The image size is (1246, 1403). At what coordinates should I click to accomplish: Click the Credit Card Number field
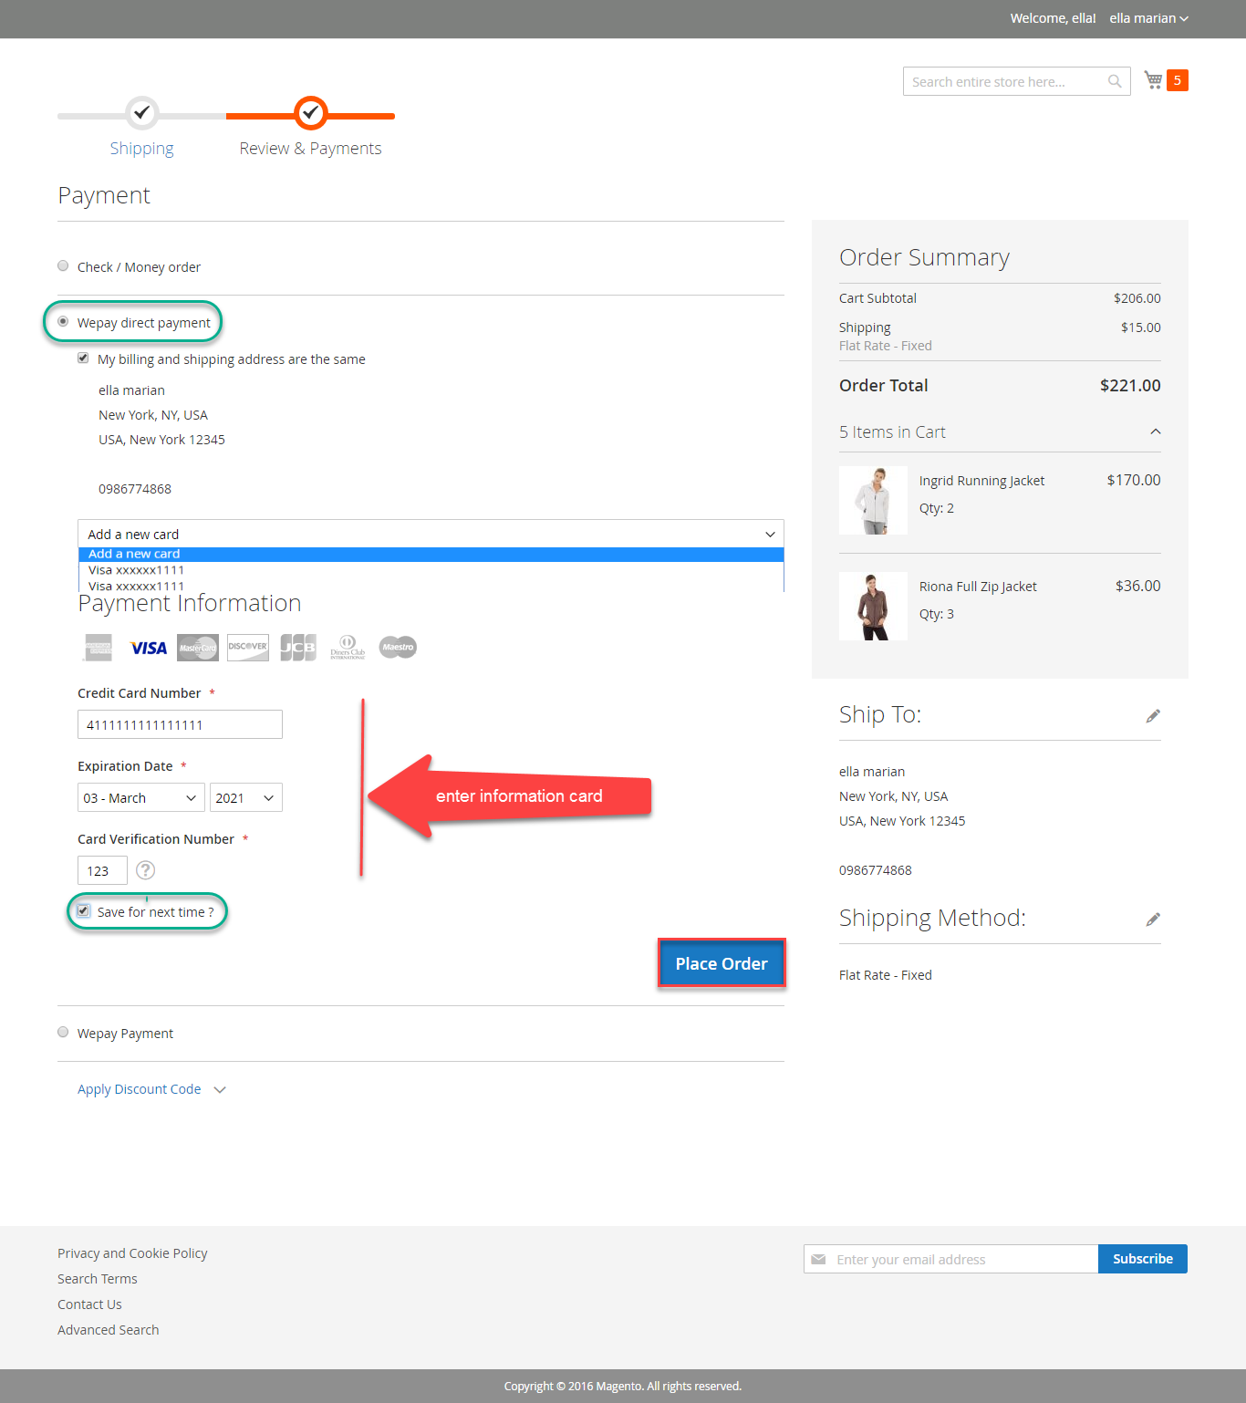tap(180, 725)
